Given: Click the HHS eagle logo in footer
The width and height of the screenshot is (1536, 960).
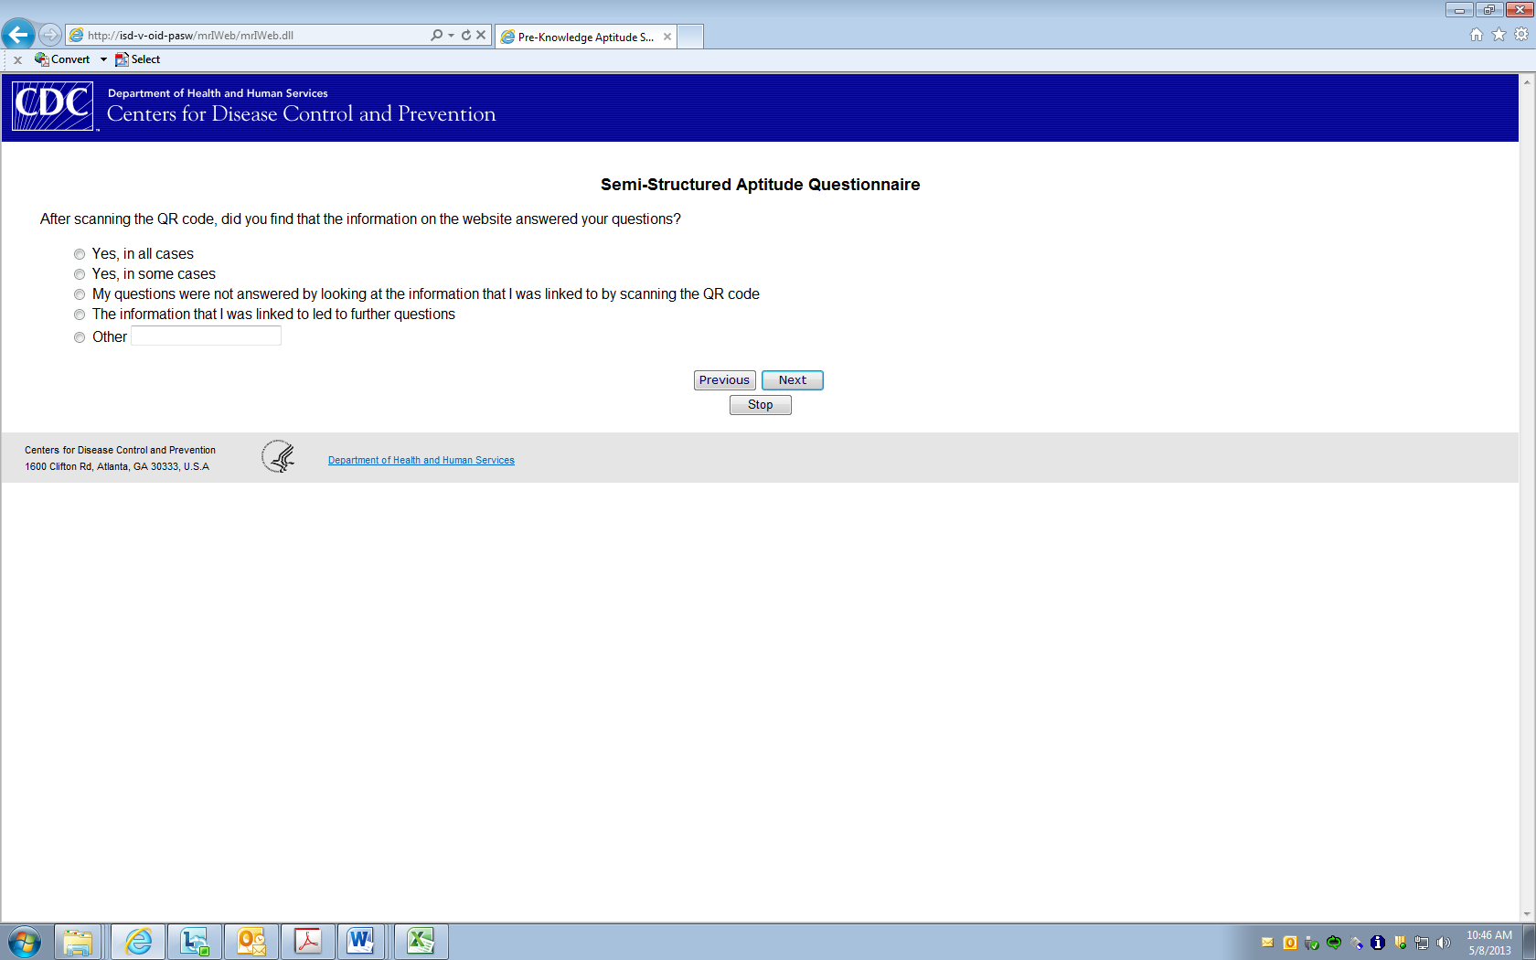Looking at the screenshot, I should click(278, 456).
